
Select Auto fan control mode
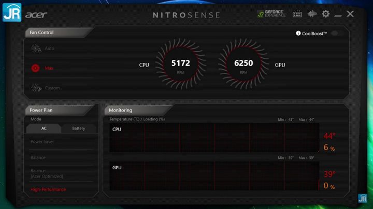pyautogui.click(x=50, y=49)
